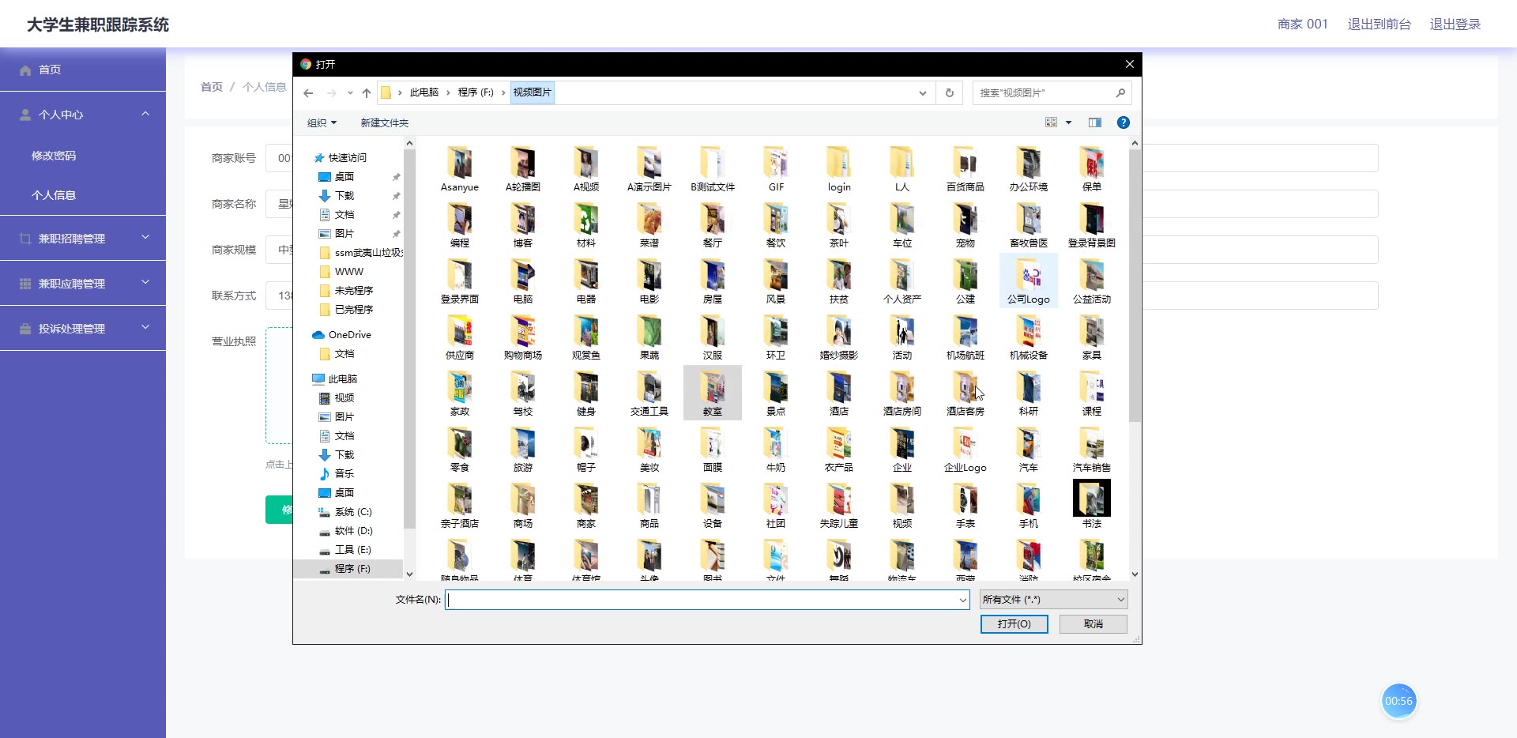Open the recent locations dropdown arrow
This screenshot has width=1517, height=738.
pos(350,93)
